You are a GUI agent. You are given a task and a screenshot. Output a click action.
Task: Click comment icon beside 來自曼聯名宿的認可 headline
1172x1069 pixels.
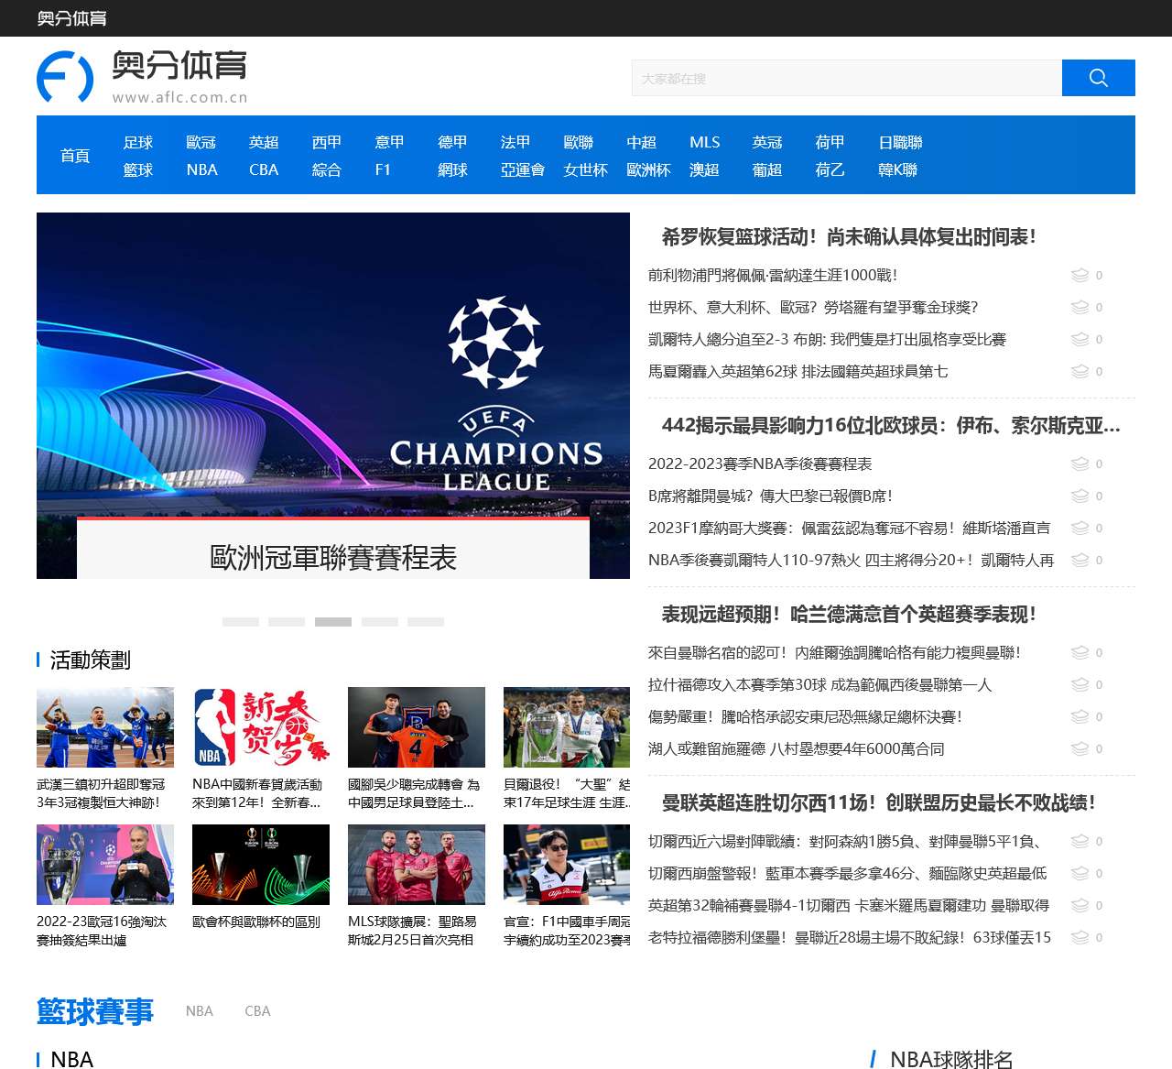pyautogui.click(x=1080, y=652)
